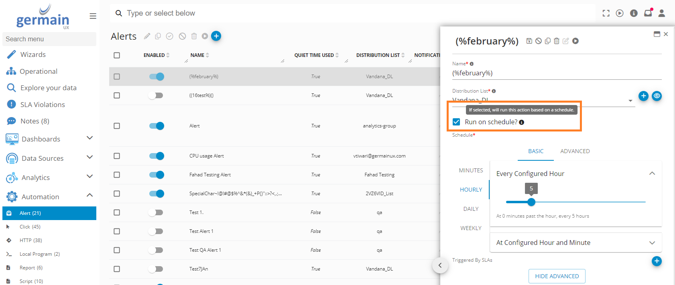The width and height of the screenshot is (675, 285).
Task: Save the (%february%) alert with disk icon
Action: click(x=529, y=41)
